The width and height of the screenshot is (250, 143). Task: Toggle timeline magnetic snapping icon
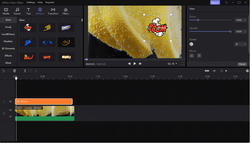coord(207,71)
